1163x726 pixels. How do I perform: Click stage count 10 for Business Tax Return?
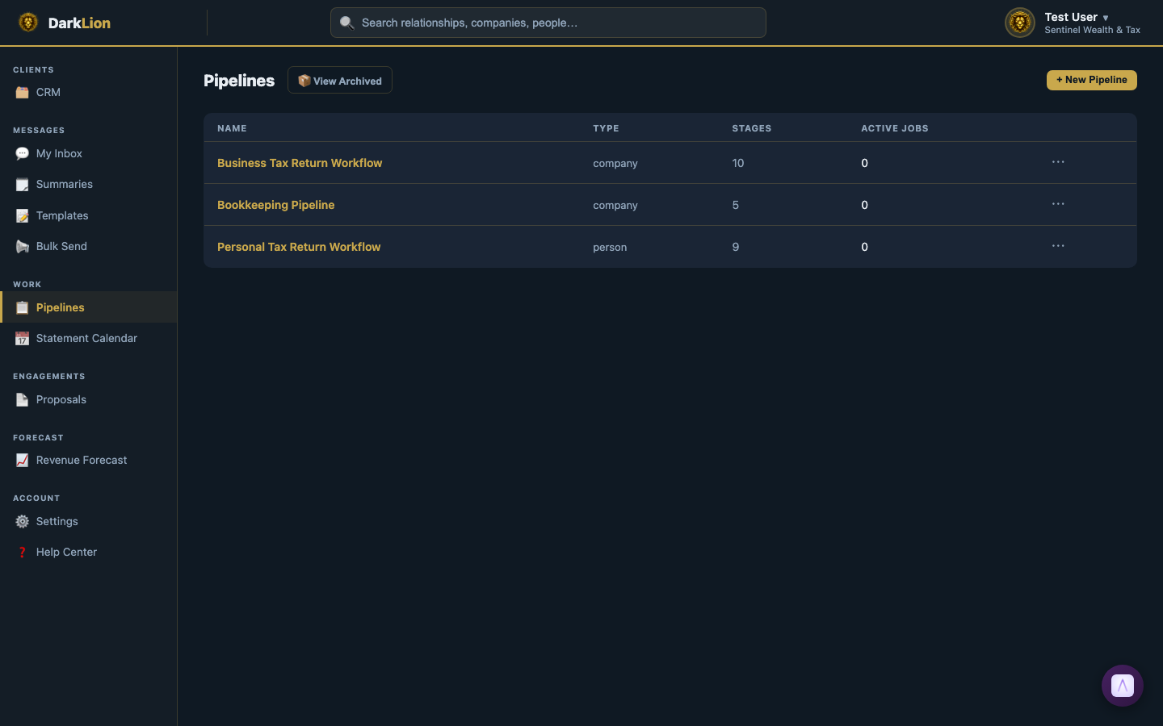738,163
